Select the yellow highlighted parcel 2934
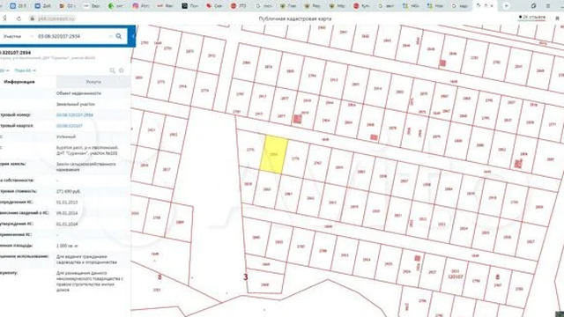The height and width of the screenshot is (317, 564). click(x=274, y=155)
